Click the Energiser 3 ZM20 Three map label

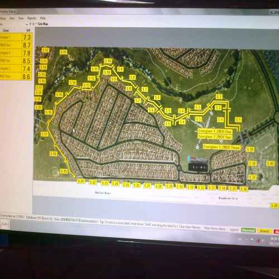tap(222, 147)
